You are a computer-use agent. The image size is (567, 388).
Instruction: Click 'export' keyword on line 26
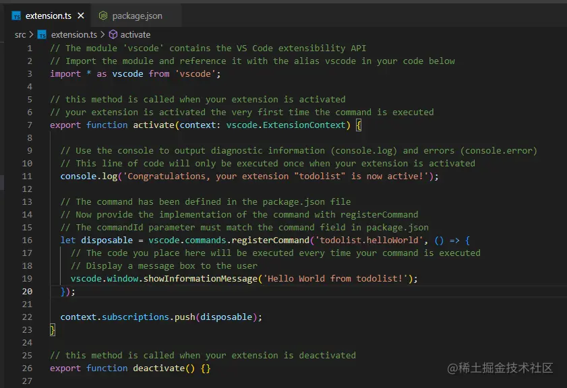[65, 368]
